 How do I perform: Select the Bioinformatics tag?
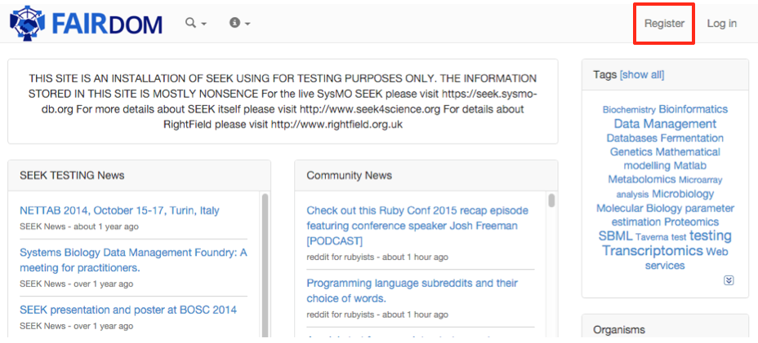coord(693,109)
